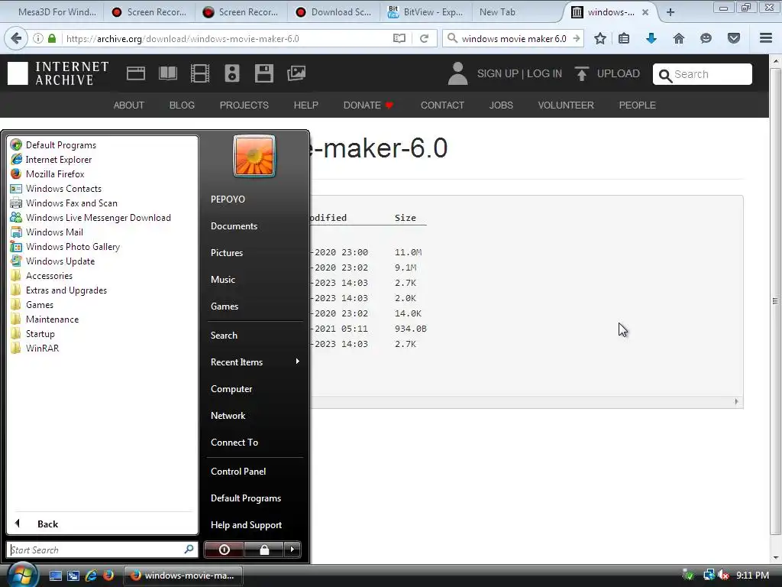Image resolution: width=782 pixels, height=587 pixels.
Task: Open reader view icon in address bar
Action: pos(399,38)
